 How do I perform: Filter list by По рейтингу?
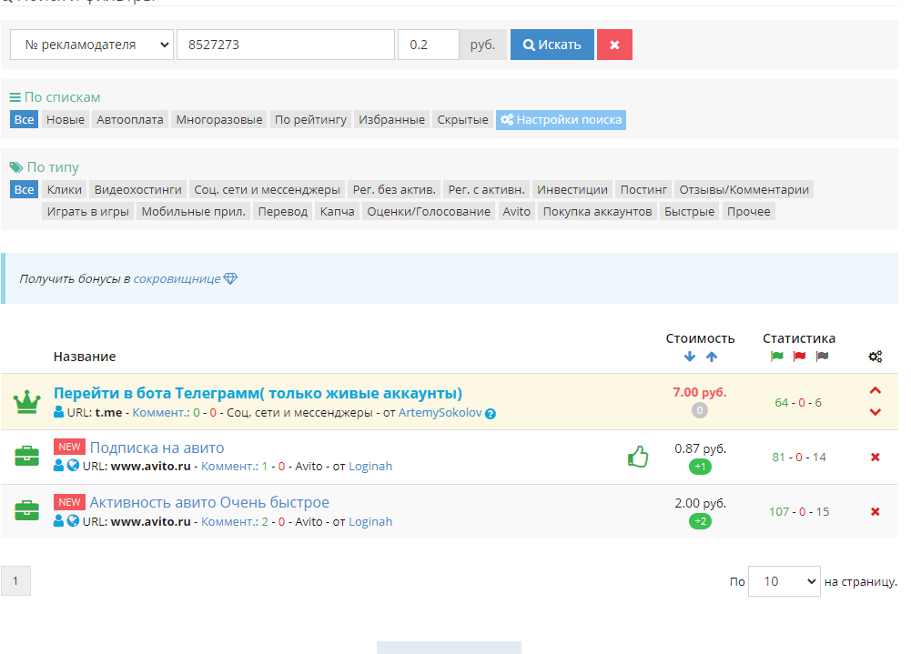click(x=310, y=120)
